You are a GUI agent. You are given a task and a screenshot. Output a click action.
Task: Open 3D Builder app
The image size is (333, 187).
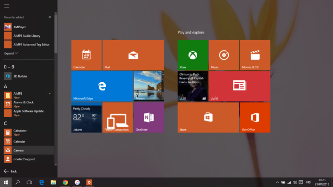pos(29,76)
